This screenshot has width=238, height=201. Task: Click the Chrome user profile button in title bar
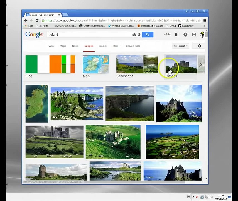[187, 11]
